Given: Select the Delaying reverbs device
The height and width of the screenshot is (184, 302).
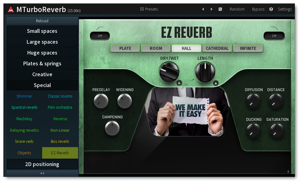Looking at the screenshot, I should 24,130.
